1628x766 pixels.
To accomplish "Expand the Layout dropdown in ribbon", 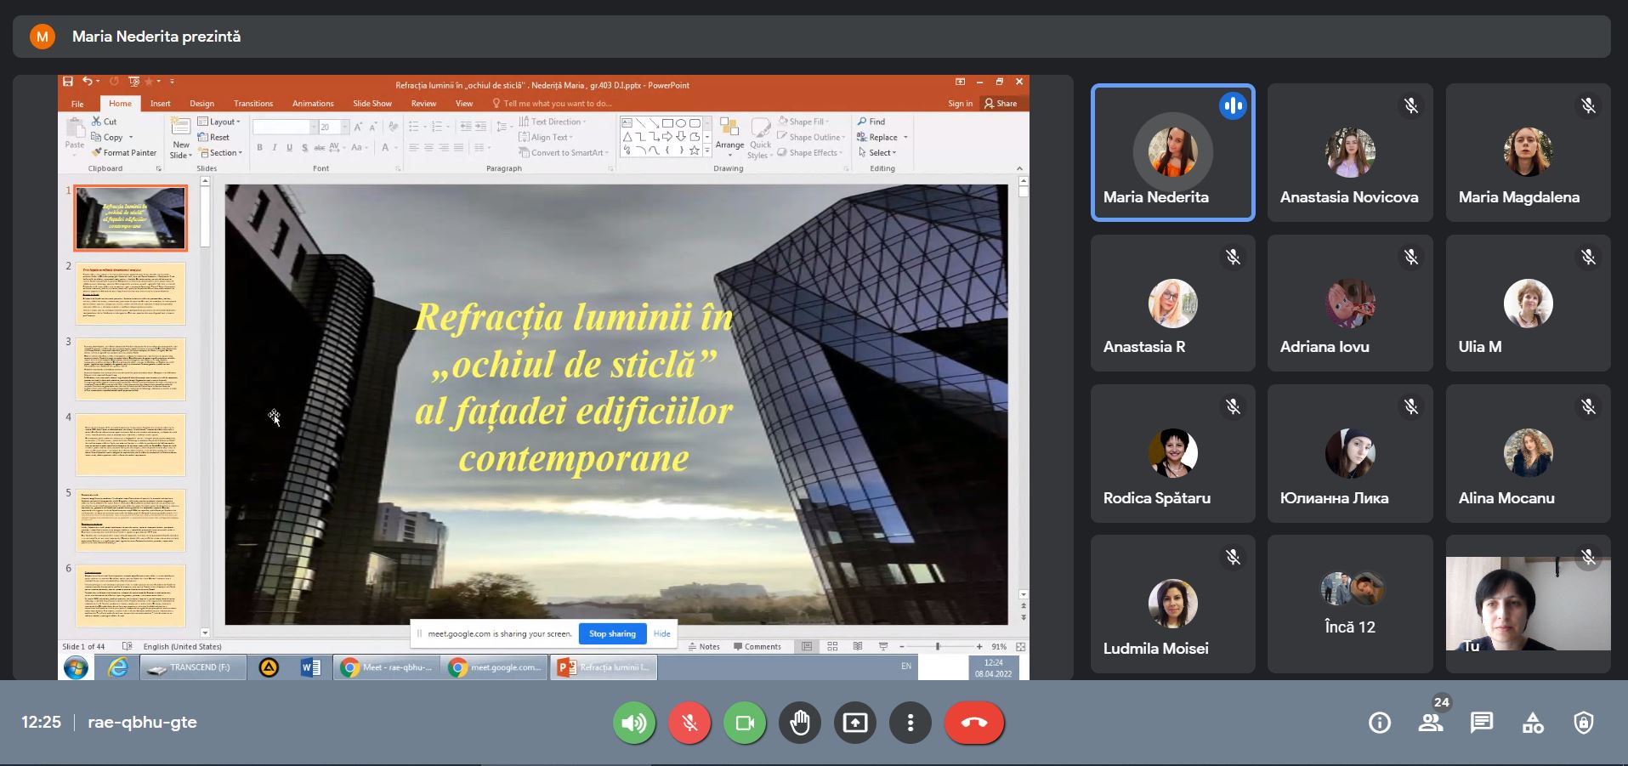I will coord(220,122).
